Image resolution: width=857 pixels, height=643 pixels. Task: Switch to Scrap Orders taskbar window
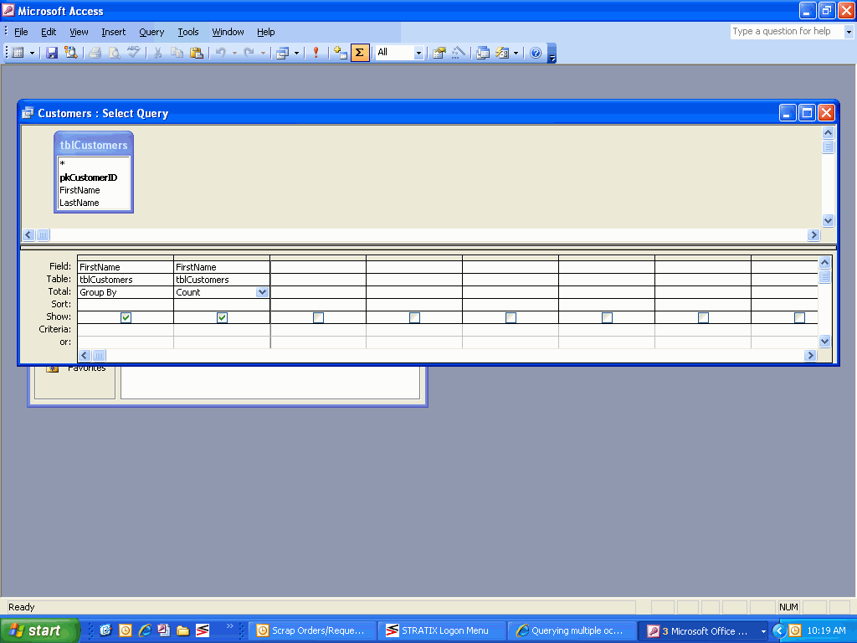pyautogui.click(x=313, y=631)
